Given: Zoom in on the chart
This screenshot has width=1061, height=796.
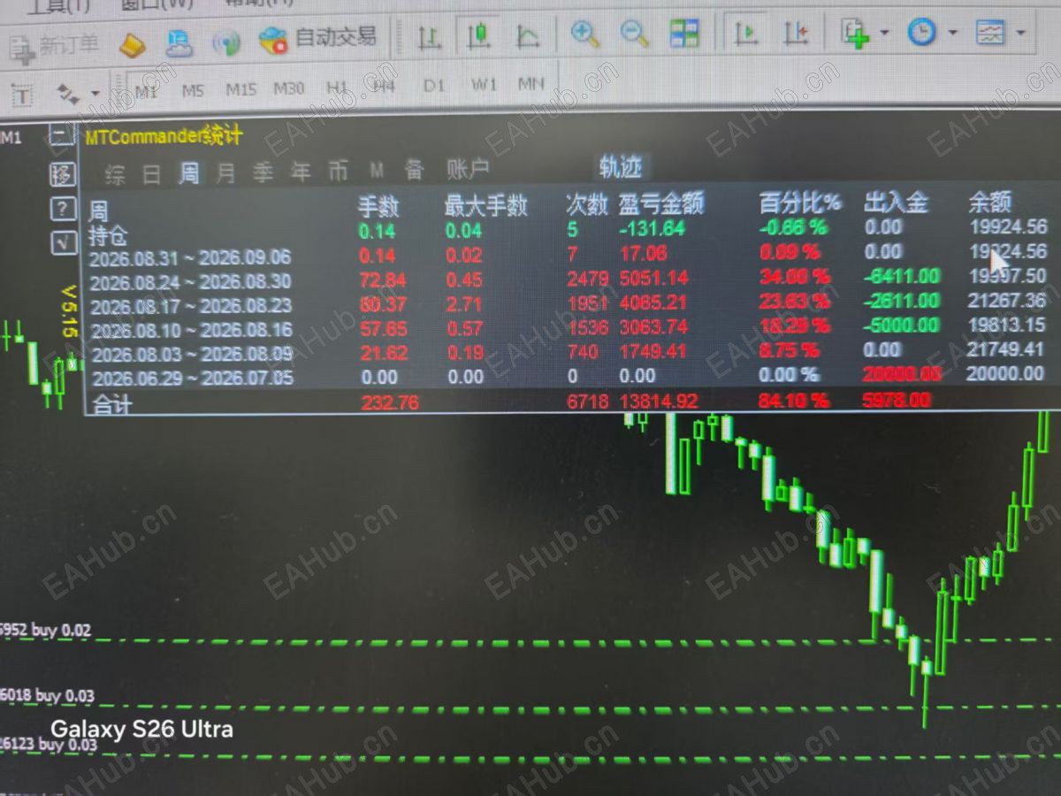Looking at the screenshot, I should (x=584, y=34).
